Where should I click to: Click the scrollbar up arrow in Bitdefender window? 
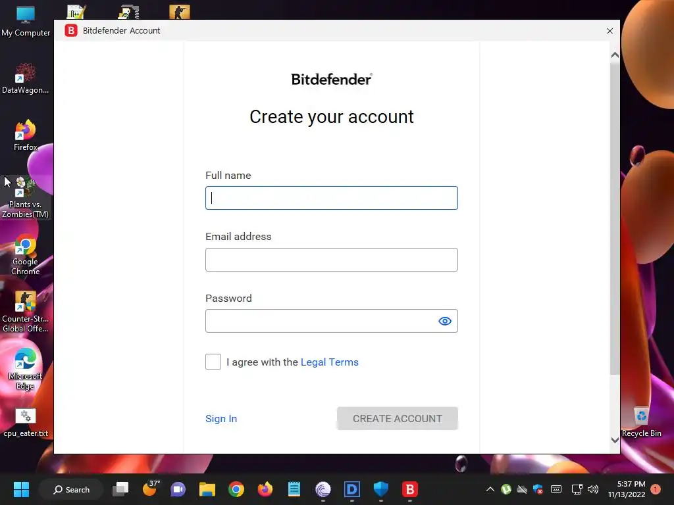click(615, 55)
